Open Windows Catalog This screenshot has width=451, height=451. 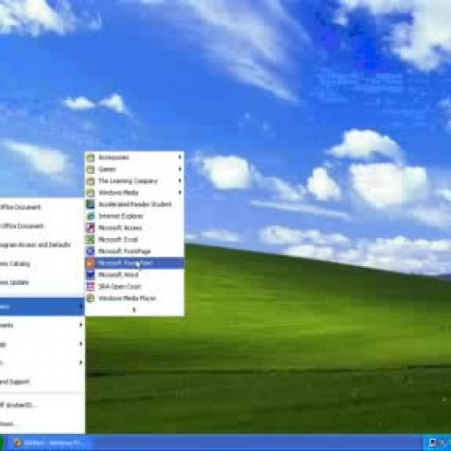coord(42,263)
